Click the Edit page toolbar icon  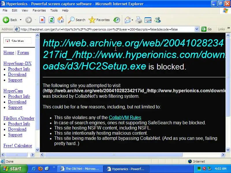pos(148,20)
